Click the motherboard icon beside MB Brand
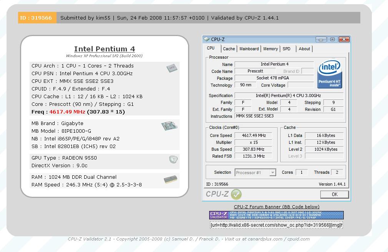The width and height of the screenshot is (388, 252). coord(169,126)
